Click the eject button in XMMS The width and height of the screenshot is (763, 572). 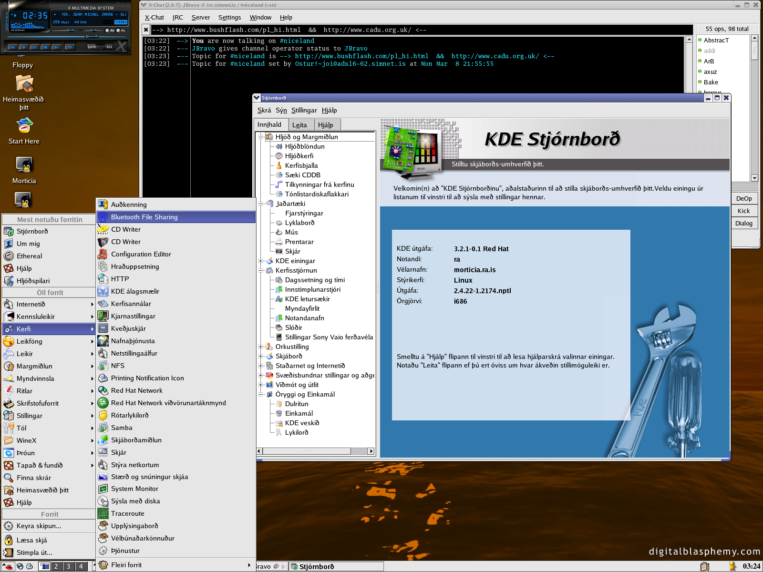pyautogui.click(x=70, y=47)
